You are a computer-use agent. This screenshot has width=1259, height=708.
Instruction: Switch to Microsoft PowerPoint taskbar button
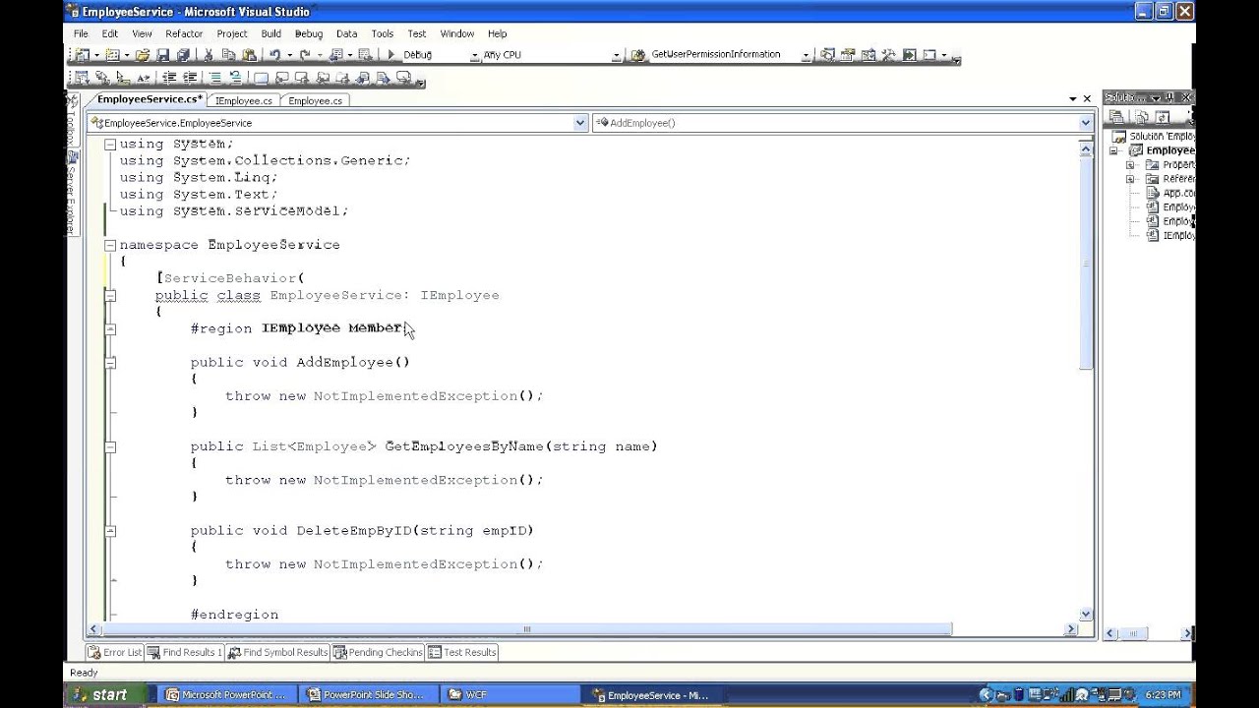pos(227,694)
